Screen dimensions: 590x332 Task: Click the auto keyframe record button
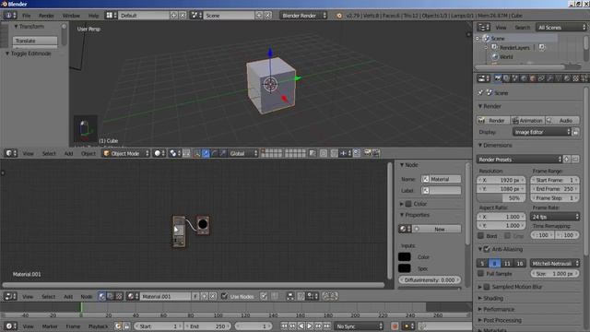coord(395,326)
